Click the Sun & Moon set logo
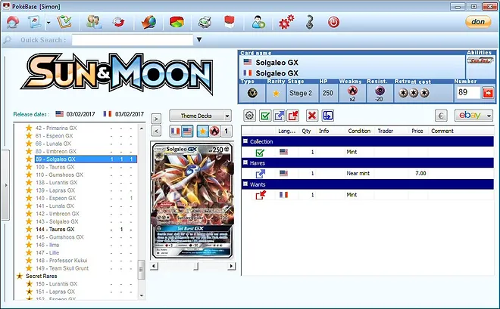 click(117, 74)
